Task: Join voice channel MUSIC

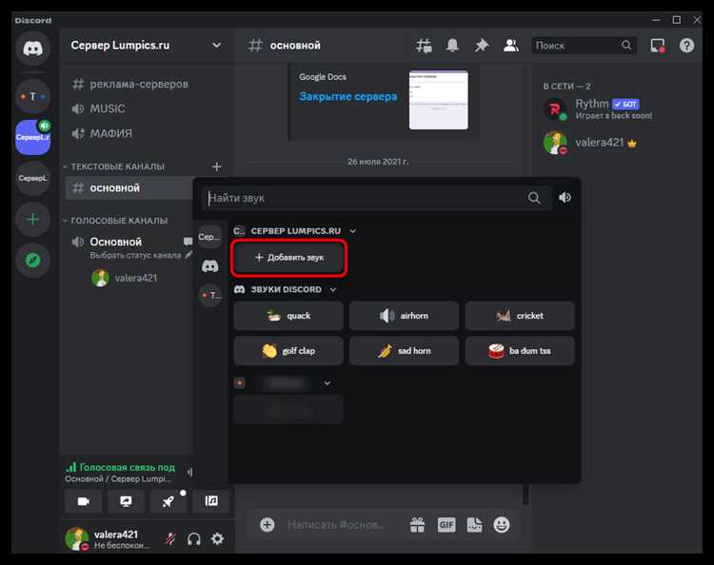Action: click(x=130, y=108)
